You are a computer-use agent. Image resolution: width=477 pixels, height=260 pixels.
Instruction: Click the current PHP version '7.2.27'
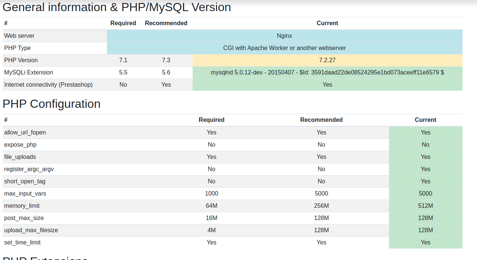[327, 60]
